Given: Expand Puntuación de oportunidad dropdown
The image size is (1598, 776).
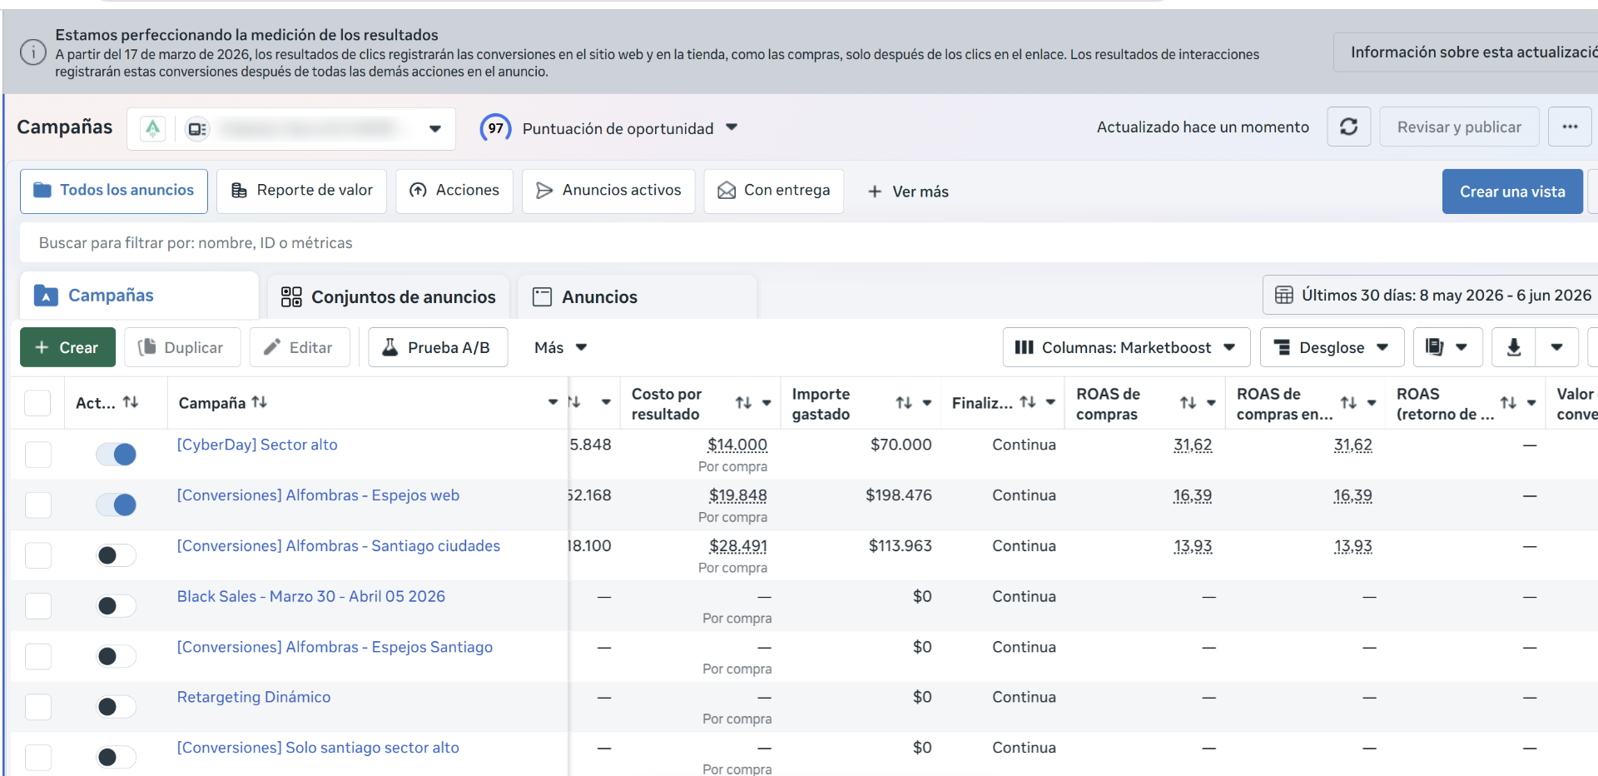Looking at the screenshot, I should (x=732, y=127).
